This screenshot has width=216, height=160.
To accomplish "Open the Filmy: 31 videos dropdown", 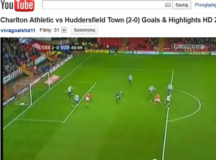I will [53, 30].
